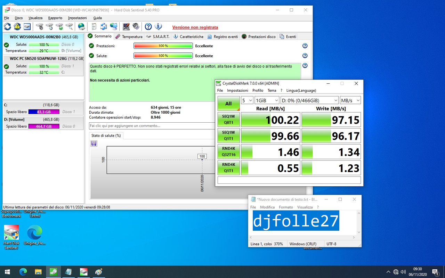Click the Prestazioni 100% progress bar
Viewport: 445px width, 278px height.
point(163,46)
